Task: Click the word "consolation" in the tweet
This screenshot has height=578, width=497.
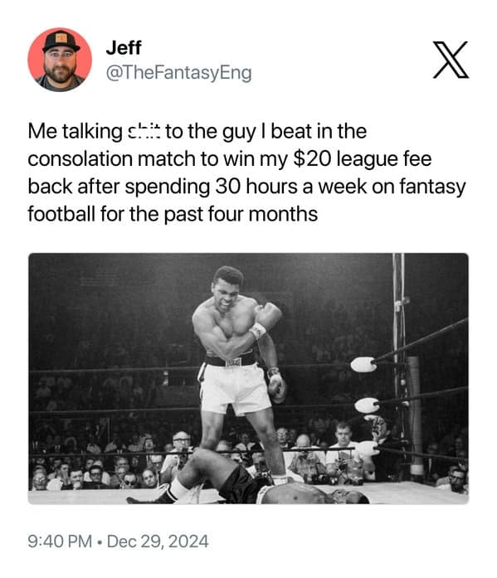Action: pos(80,159)
